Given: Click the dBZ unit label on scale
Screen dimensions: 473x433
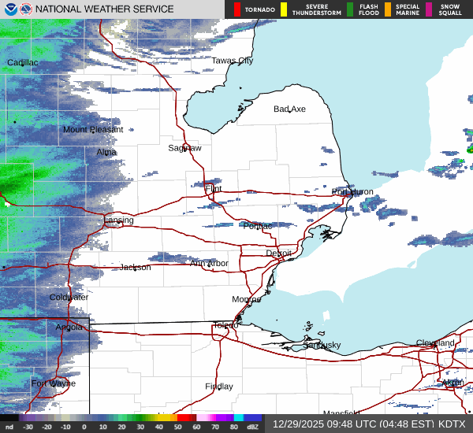Looking at the screenshot, I should pyautogui.click(x=254, y=427).
